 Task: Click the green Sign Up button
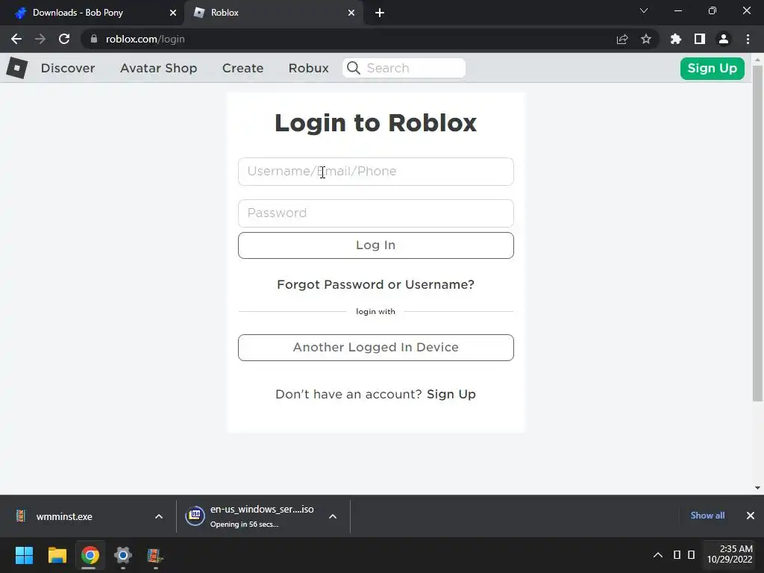712,68
